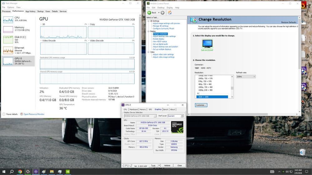
Task: Open the Video Encode graph dropdown
Action: [41, 41]
